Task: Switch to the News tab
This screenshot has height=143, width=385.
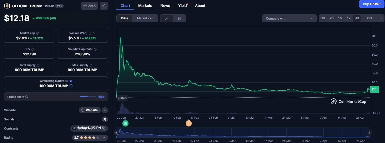Action: (x=165, y=6)
